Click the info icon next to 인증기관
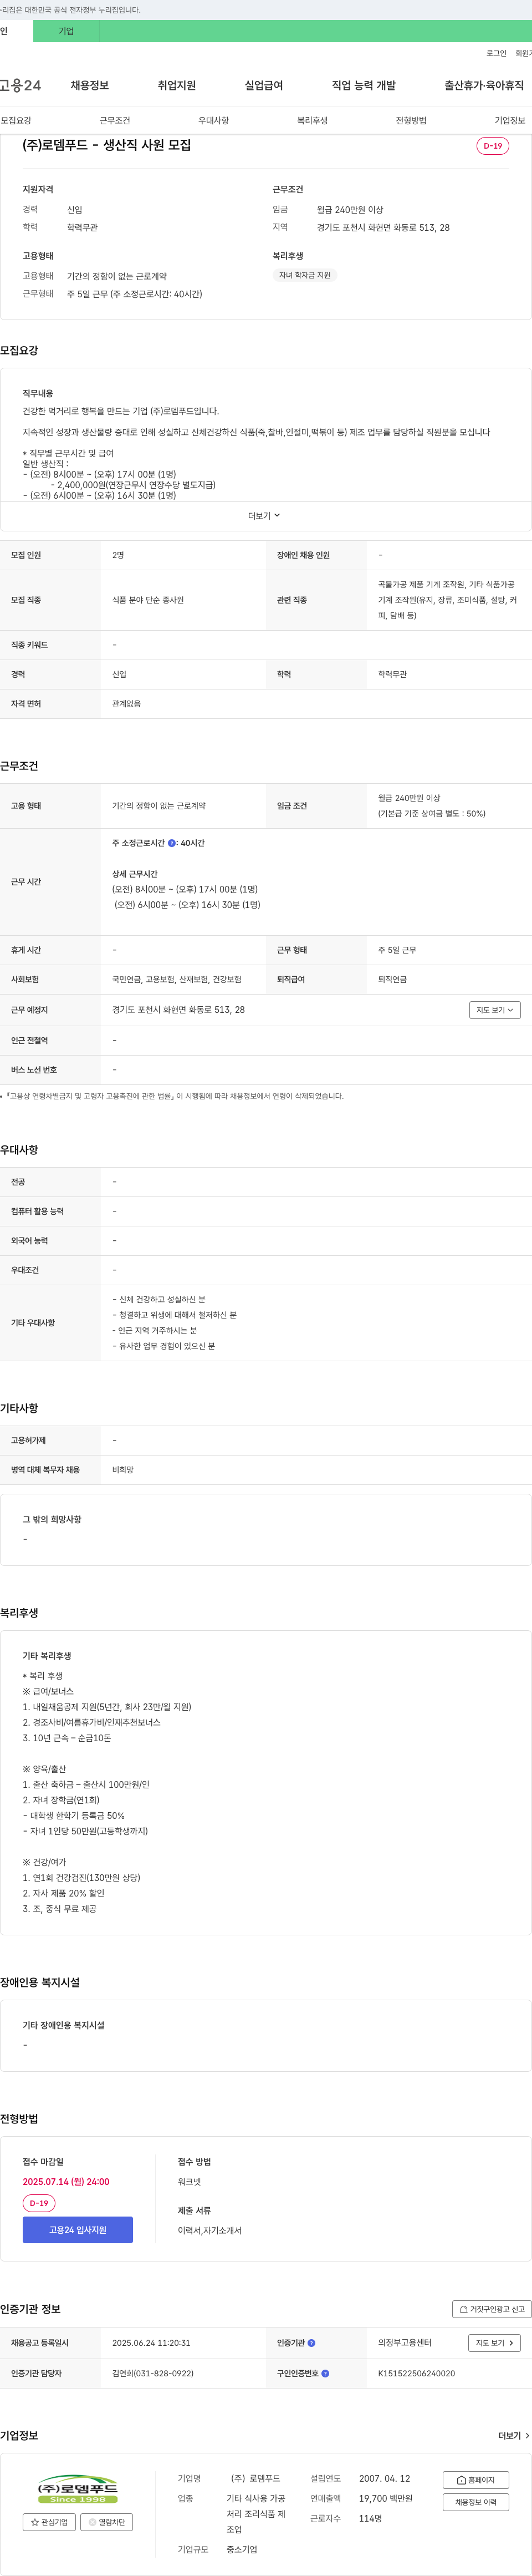 (x=311, y=2343)
